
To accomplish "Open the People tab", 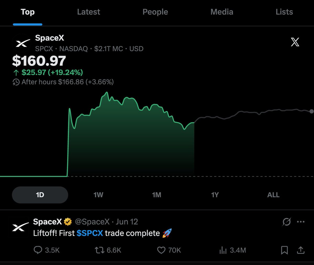I will [x=155, y=12].
